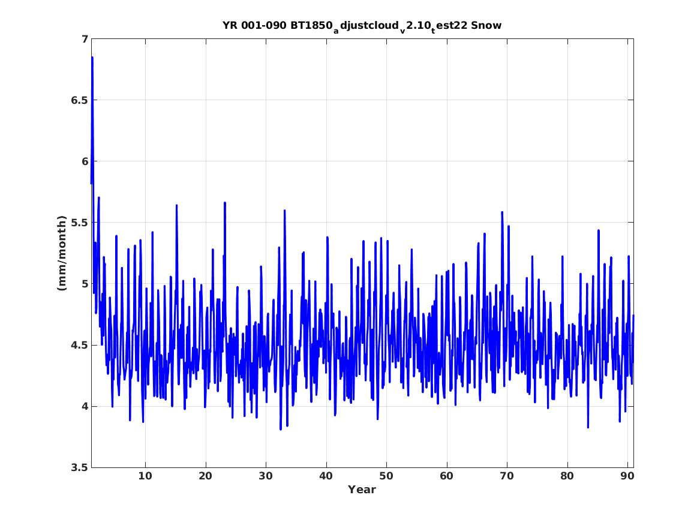Click the x-axis tick label '90'

click(x=627, y=476)
